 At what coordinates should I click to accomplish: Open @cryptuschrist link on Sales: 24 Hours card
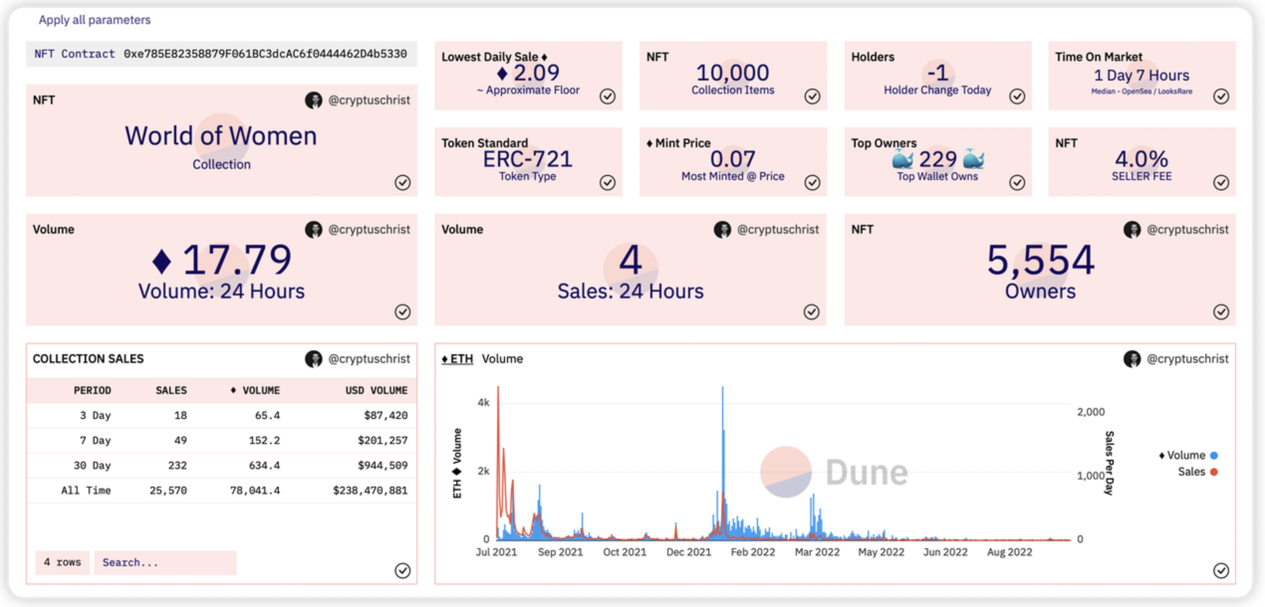(778, 229)
